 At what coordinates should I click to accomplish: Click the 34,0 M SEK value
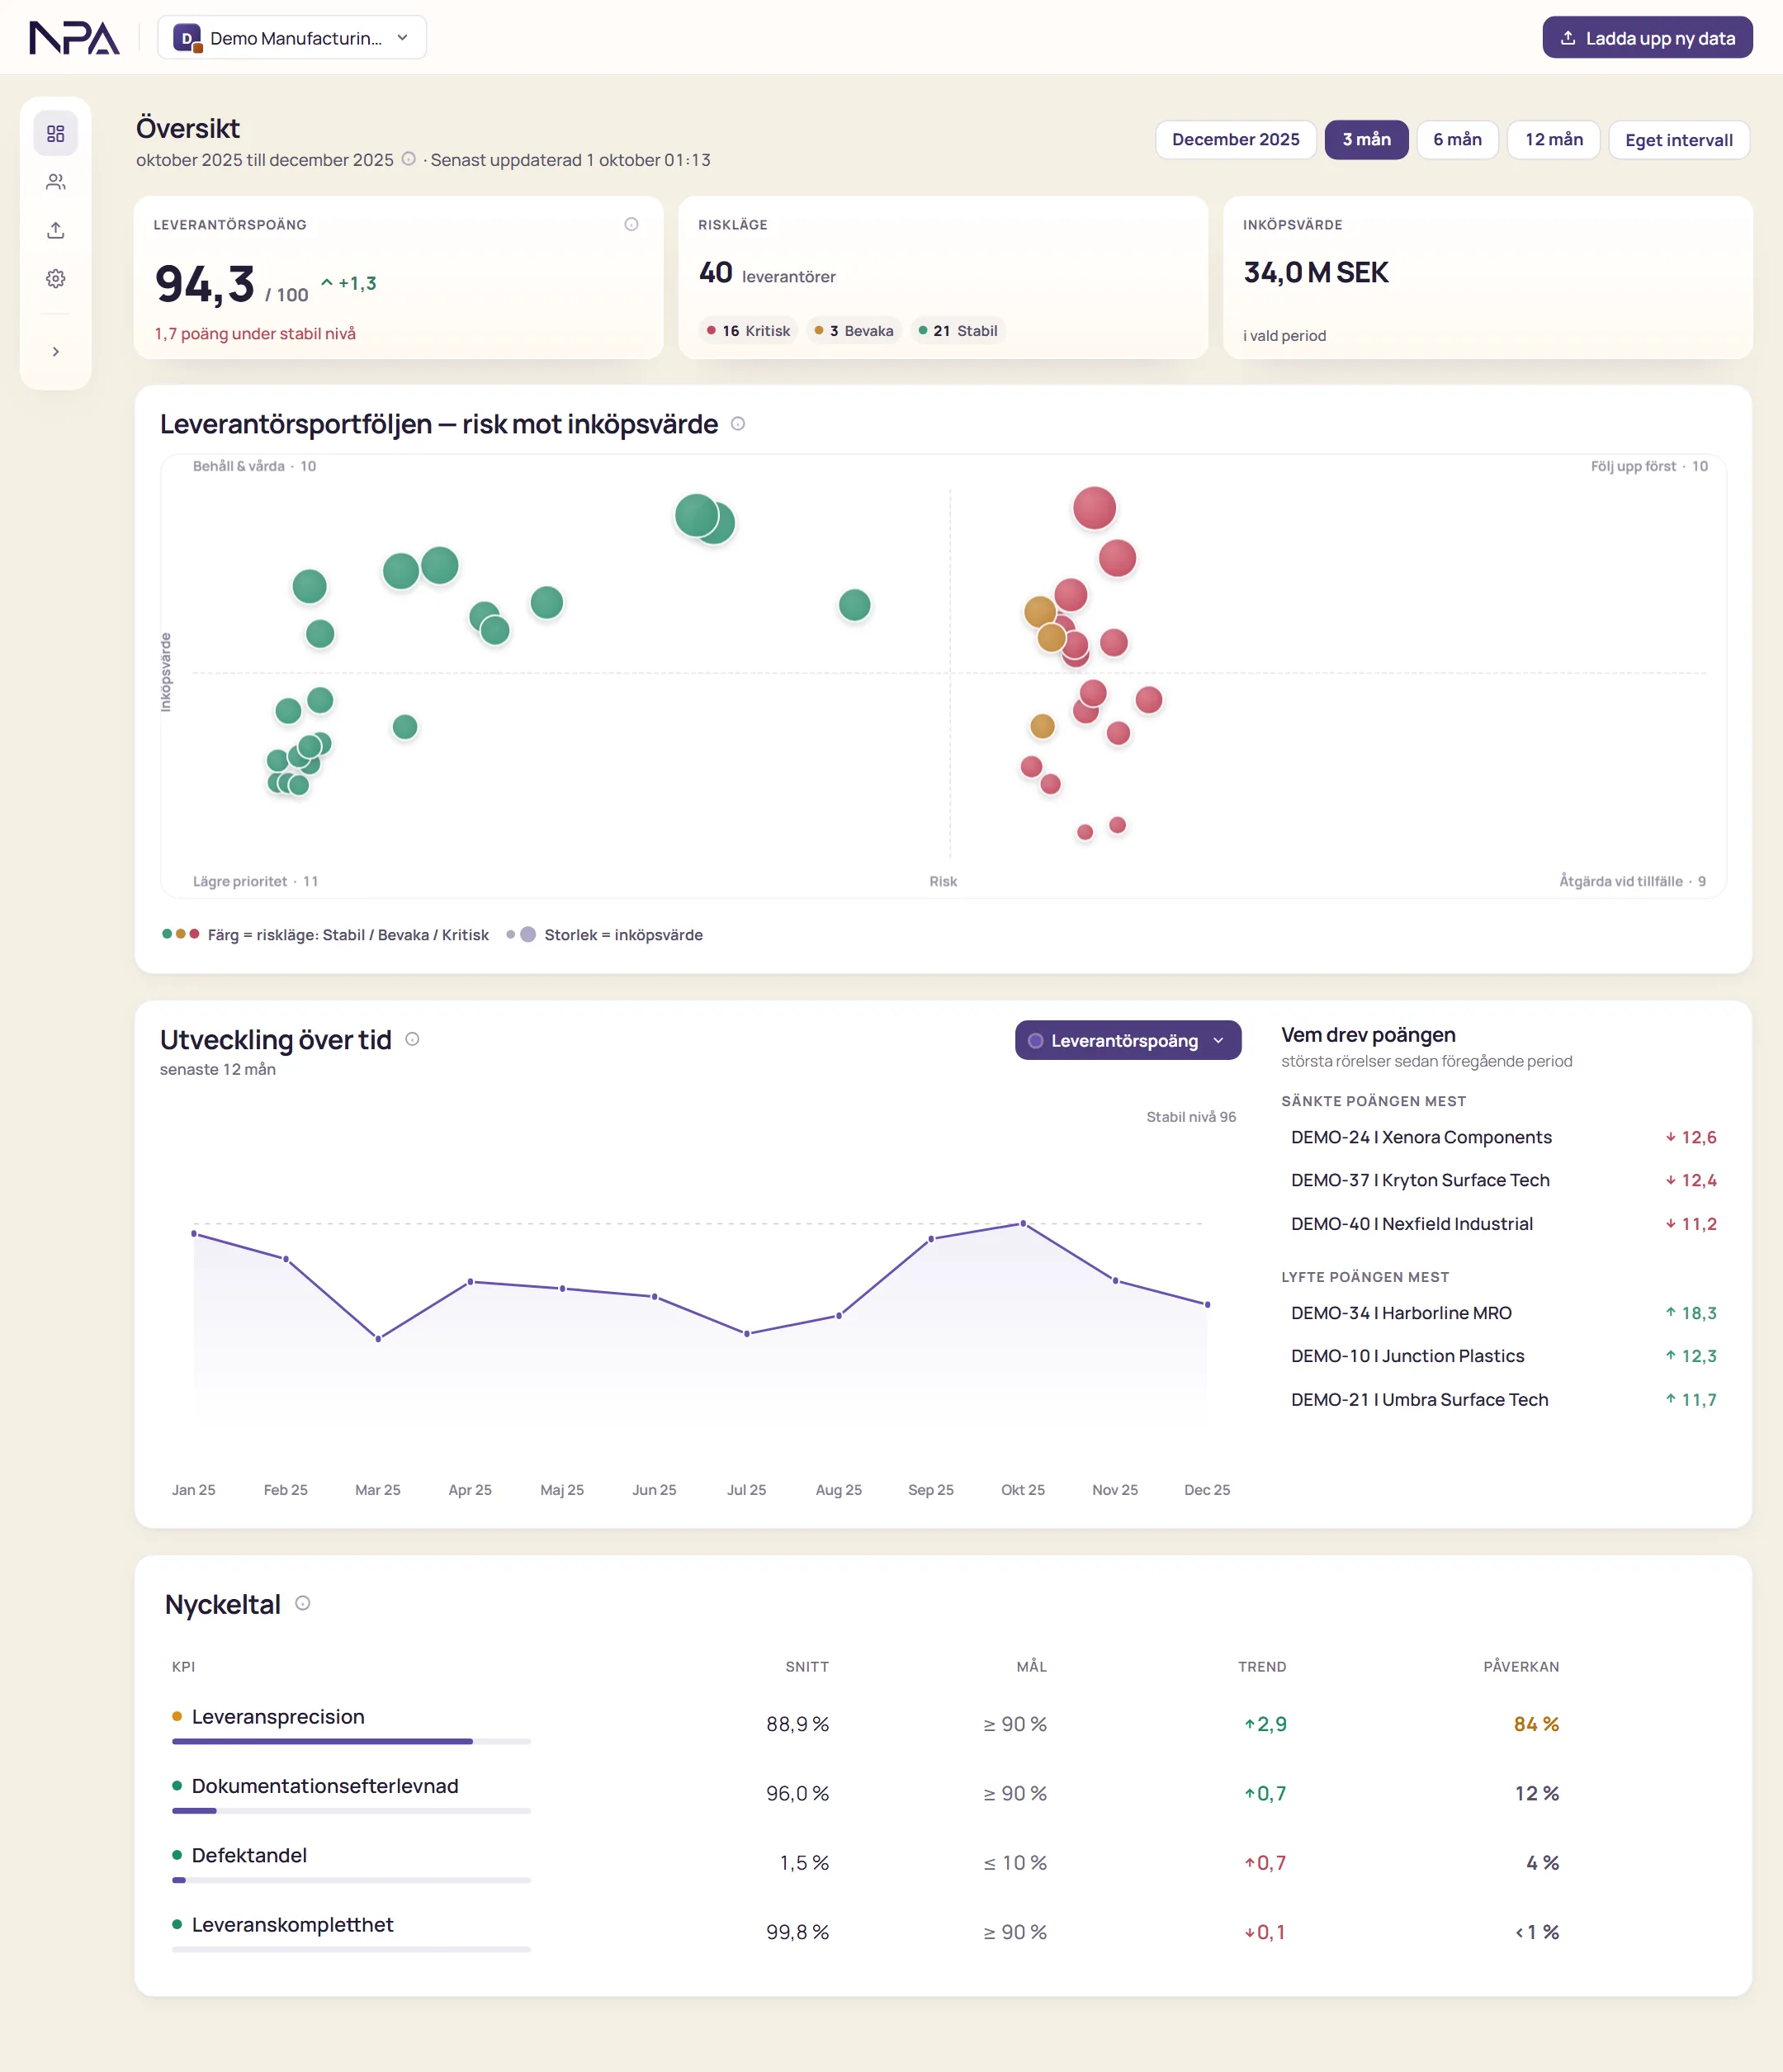tap(1316, 273)
